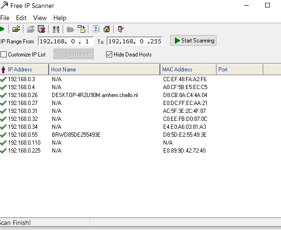
Task: Click MAC address AC:5F:3E:2C:4F:87
Action: click(184, 111)
